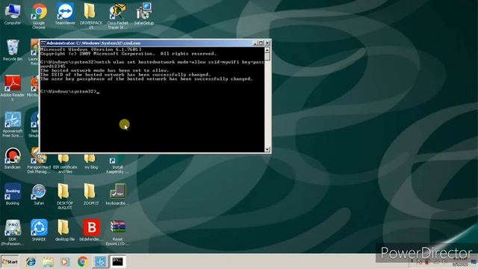Open the ZOOM IT folder
The image size is (478, 269).
coord(91,194)
